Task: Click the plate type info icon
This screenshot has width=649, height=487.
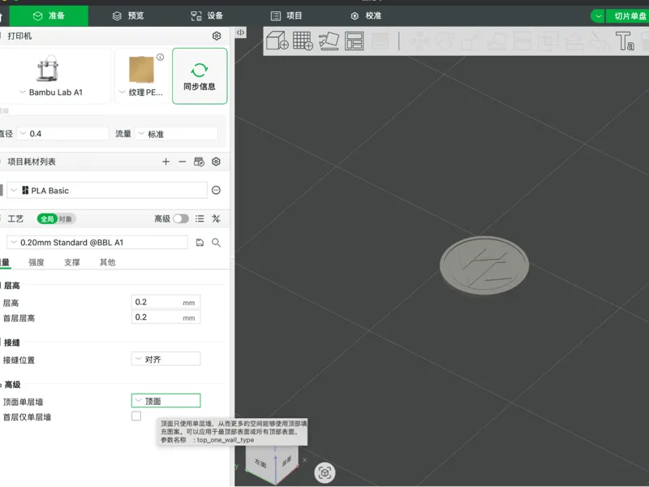Action: click(160, 57)
